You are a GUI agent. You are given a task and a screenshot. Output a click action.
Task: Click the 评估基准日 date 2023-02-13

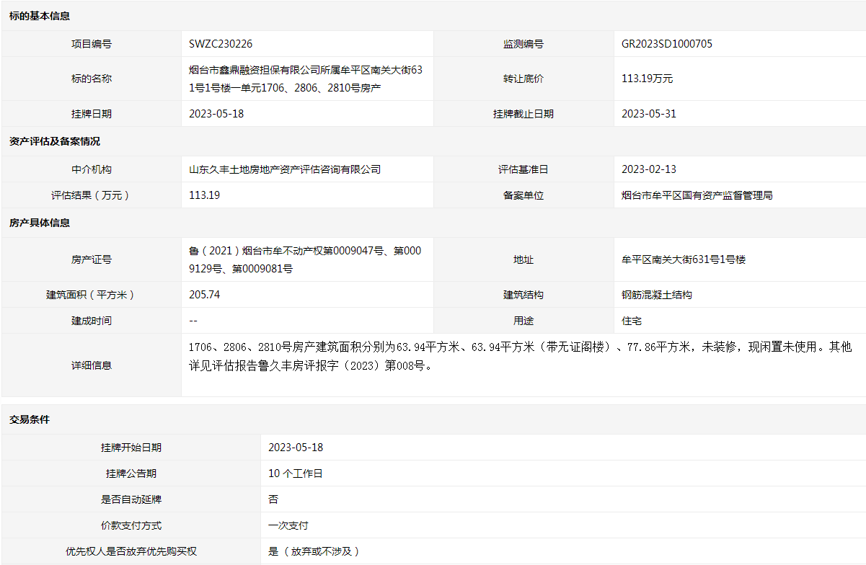coord(649,169)
